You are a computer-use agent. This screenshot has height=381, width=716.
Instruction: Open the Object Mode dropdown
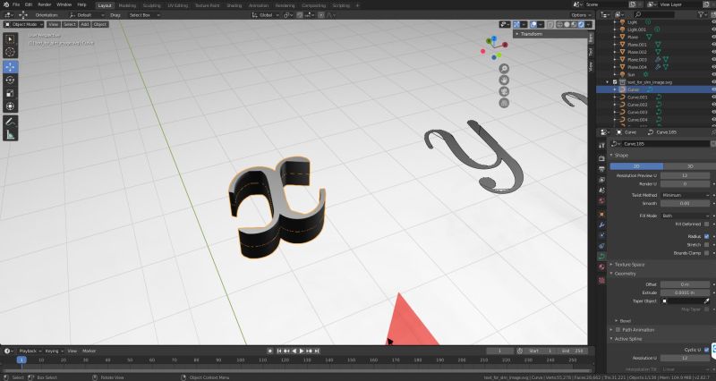pyautogui.click(x=24, y=24)
